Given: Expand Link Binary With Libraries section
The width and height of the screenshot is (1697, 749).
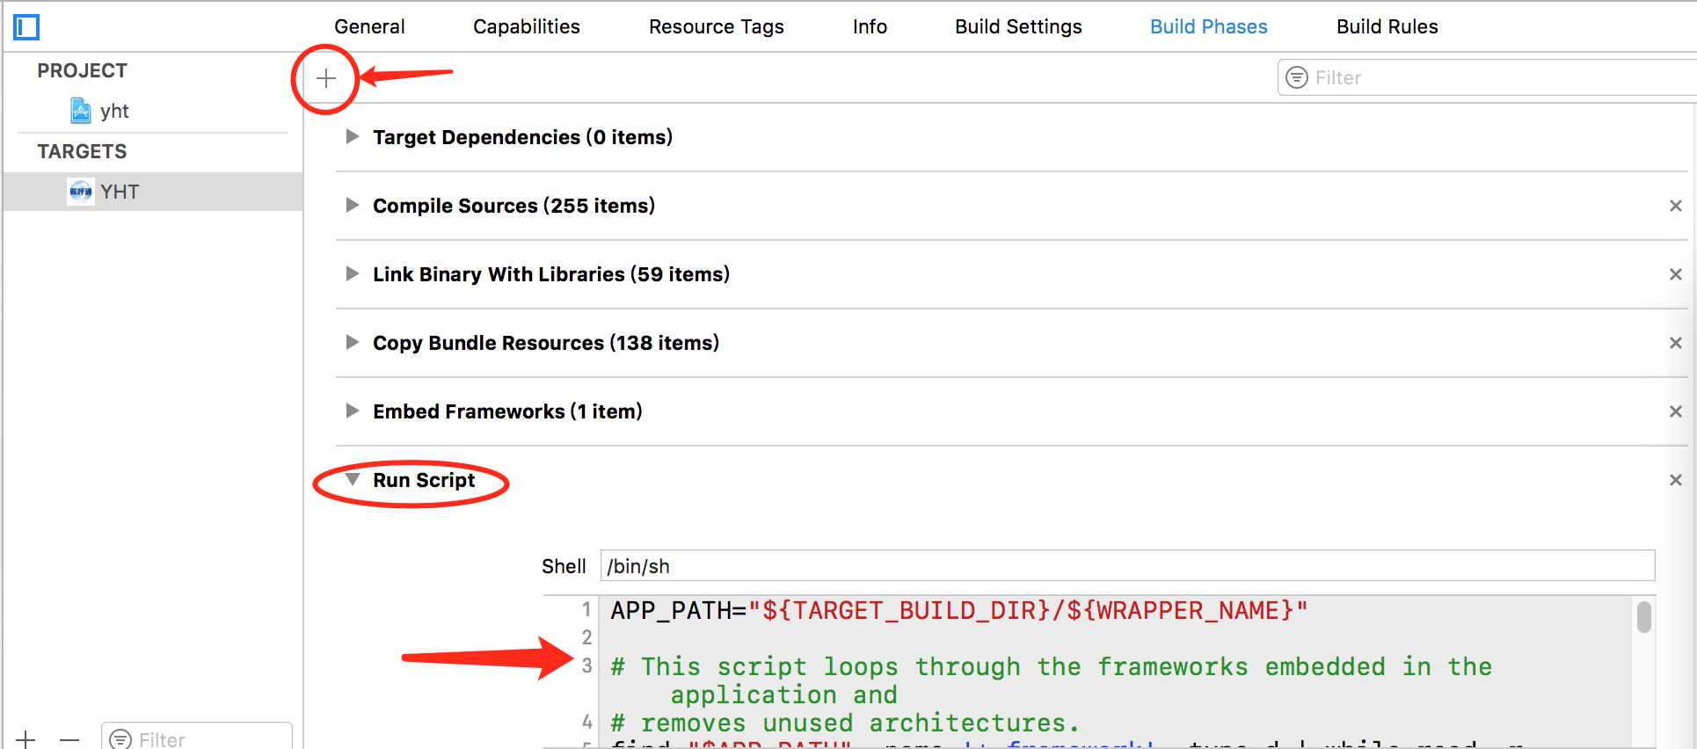Looking at the screenshot, I should (353, 273).
